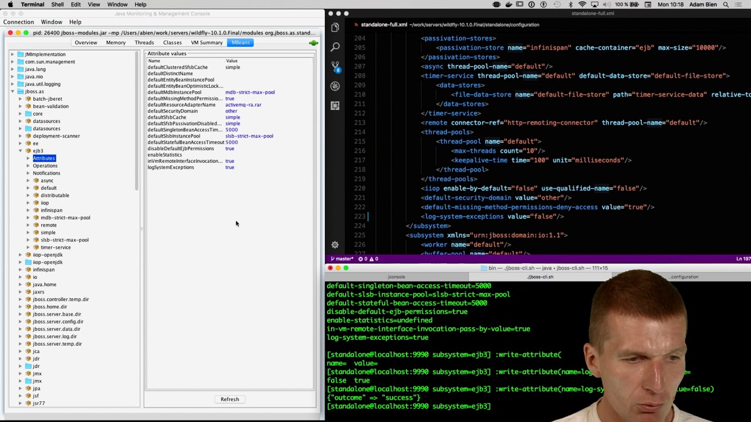Expand the mdb-strict-max-pool node
This screenshot has height=422, width=751.
(x=28, y=218)
